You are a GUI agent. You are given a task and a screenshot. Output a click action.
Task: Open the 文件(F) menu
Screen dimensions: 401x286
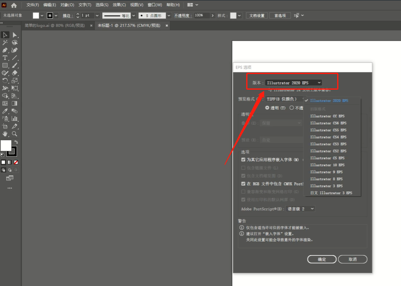coord(33,5)
